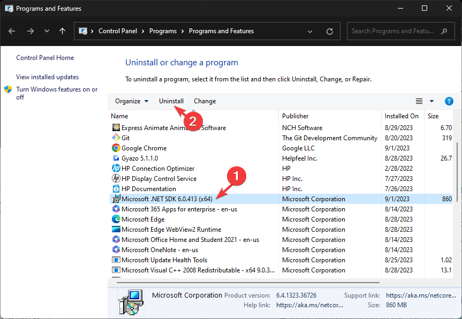Image resolution: width=462 pixels, height=319 pixels.
Task: Open the Organize dropdown menu
Action: 132,101
